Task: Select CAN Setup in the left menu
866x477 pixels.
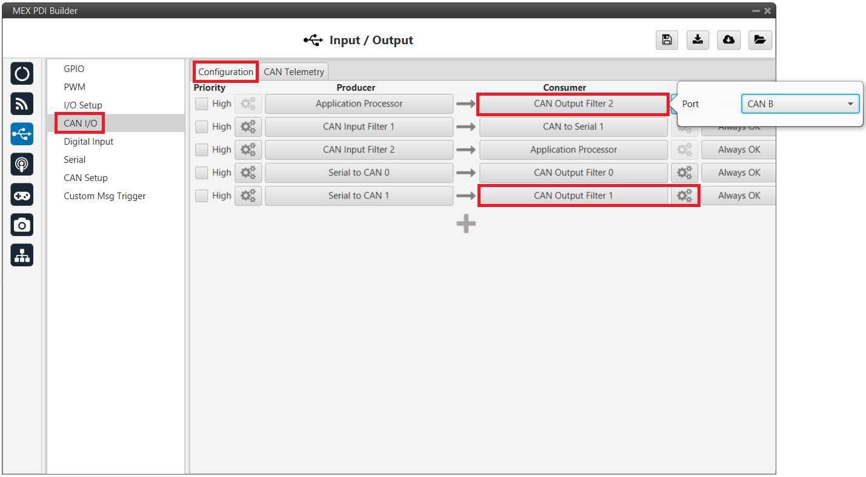Action: [85, 178]
